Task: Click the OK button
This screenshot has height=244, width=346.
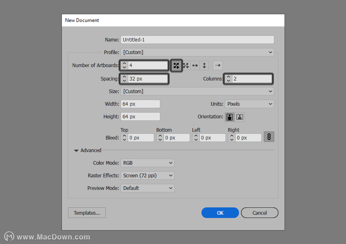Action: click(220, 213)
